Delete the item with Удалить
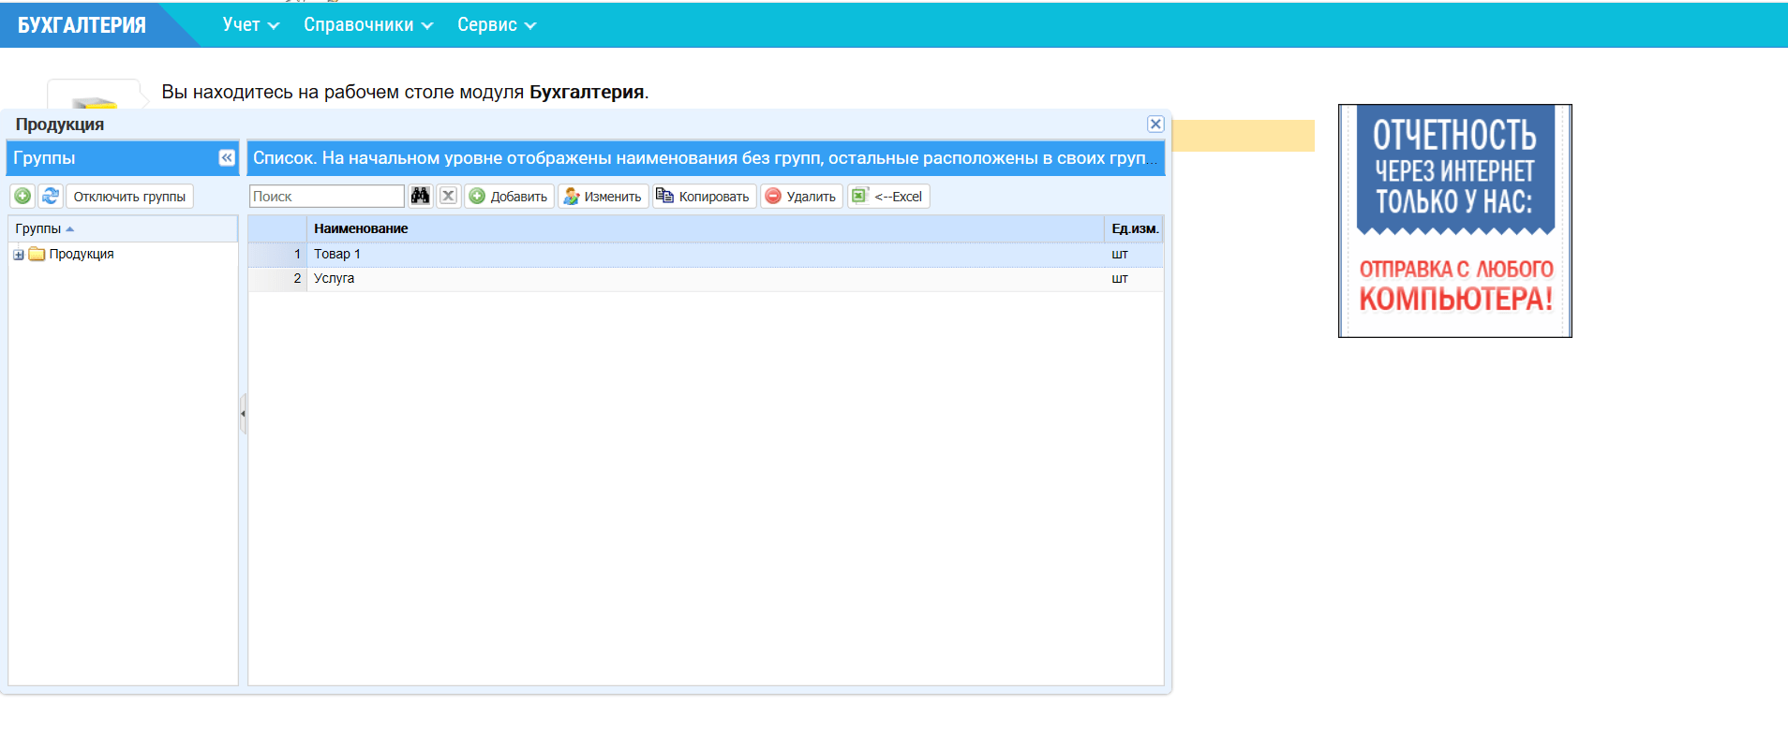This screenshot has width=1788, height=749. pos(800,196)
